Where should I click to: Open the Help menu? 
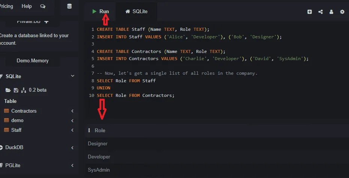(x=27, y=6)
